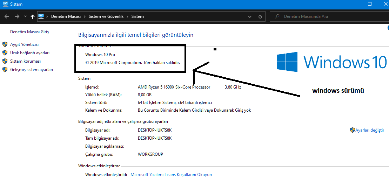Expand chevron after Sistem ve Güvenlik breadcrumb
The width and height of the screenshot is (389, 182).
[127, 16]
